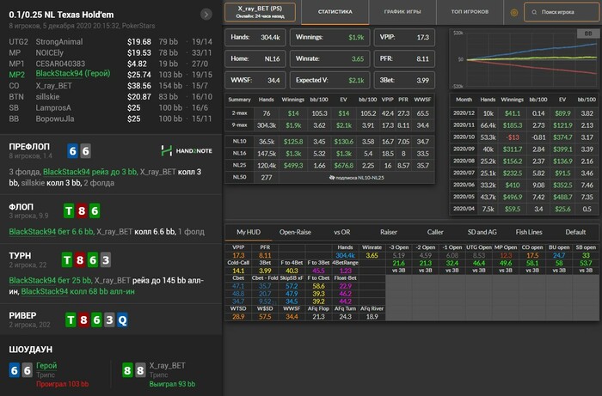Click the green 8 showdown card of X_ray_BET
Screen dimensions: 602x396
coord(127,370)
